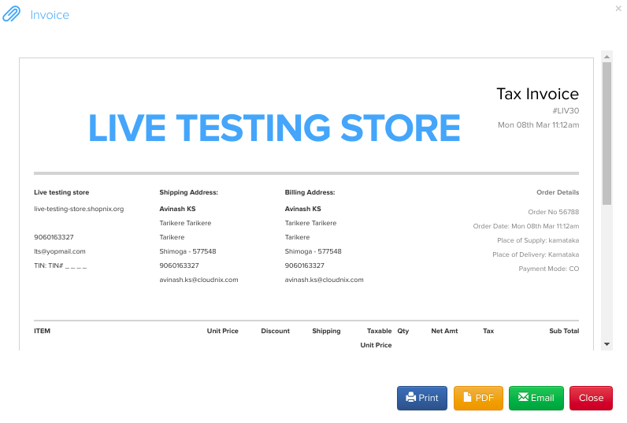Viewport: 627px width, 423px height.
Task: Send the invoice via the Email button
Action: (536, 398)
